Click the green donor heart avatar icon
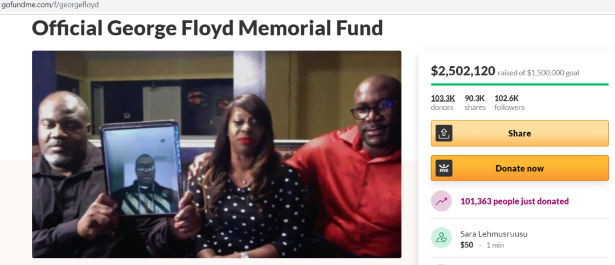615x265 pixels. coord(441,238)
